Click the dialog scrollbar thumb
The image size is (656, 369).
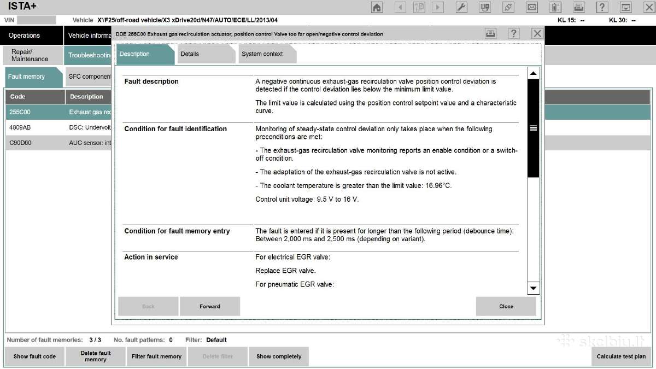pyautogui.click(x=534, y=128)
